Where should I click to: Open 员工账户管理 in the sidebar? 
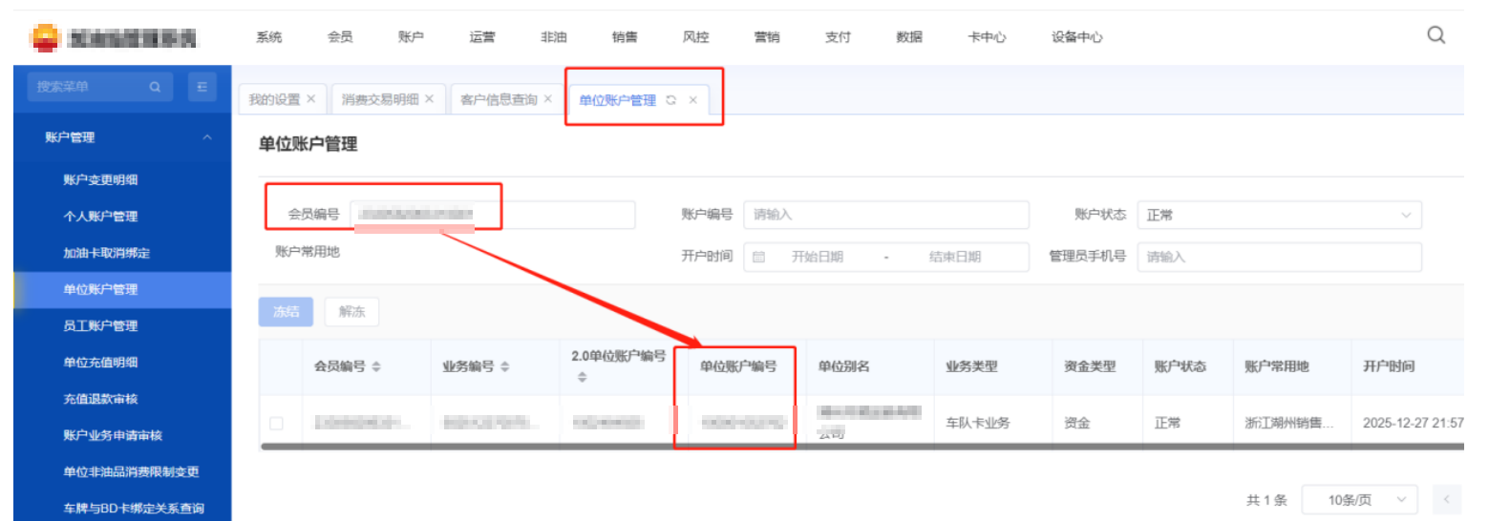coord(100,326)
